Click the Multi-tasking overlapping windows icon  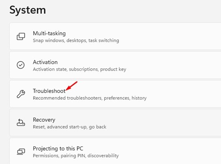coord(21,37)
